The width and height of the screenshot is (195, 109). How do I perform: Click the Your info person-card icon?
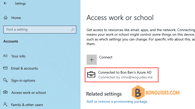[5, 56]
